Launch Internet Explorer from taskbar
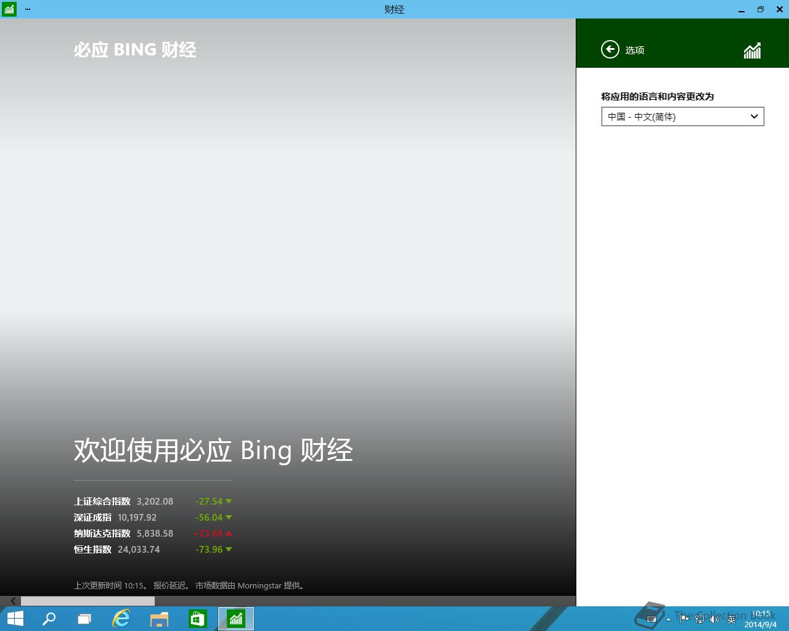This screenshot has height=631, width=789. coord(121,619)
